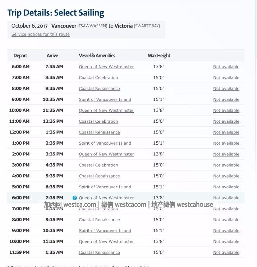Open Spirit of Vancouver Island at 9:00 AM

(105, 99)
